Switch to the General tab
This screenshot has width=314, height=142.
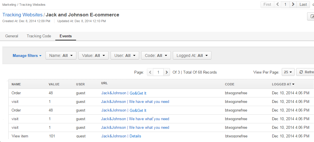pyautogui.click(x=12, y=36)
